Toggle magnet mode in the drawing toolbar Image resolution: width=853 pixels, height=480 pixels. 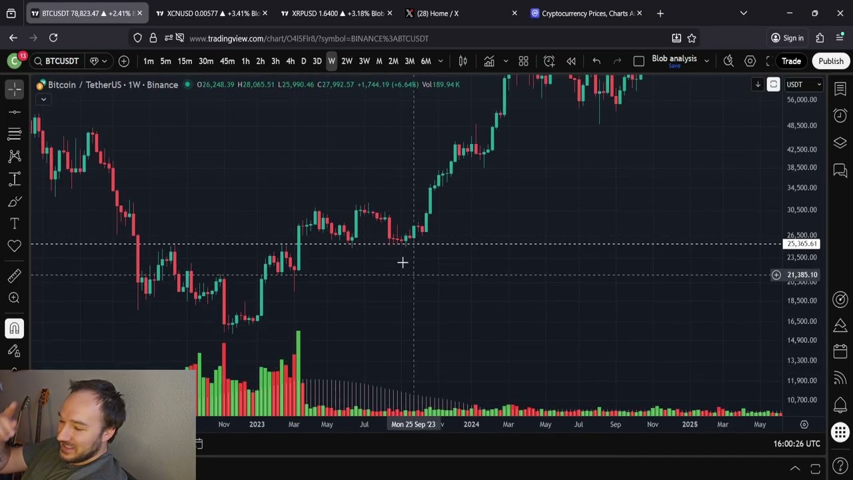14,328
